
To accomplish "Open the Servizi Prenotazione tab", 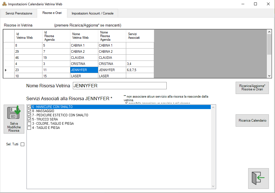I will point(19,13).
